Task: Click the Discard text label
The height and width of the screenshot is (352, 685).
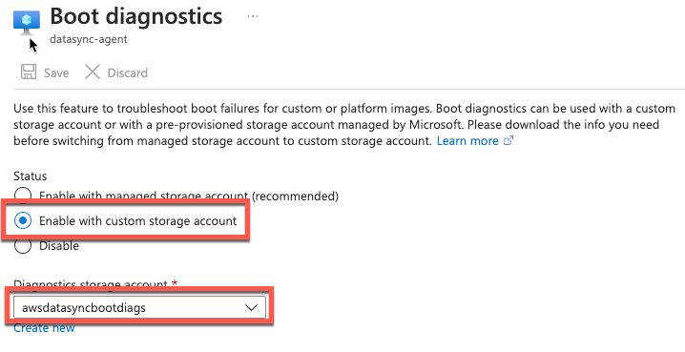Action: tap(128, 72)
